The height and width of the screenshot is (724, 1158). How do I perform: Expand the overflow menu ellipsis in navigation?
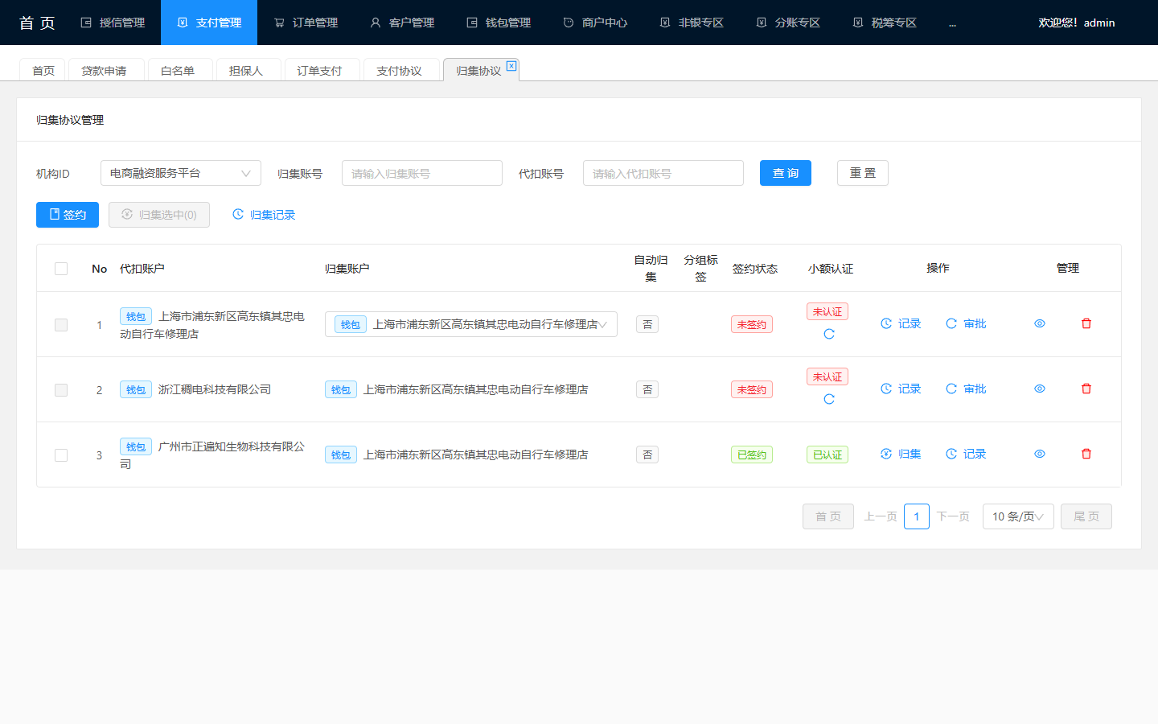[x=952, y=23]
